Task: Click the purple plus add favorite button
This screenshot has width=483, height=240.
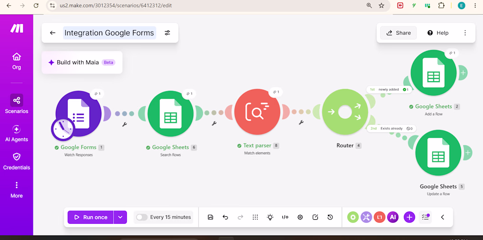Action: coord(409,217)
